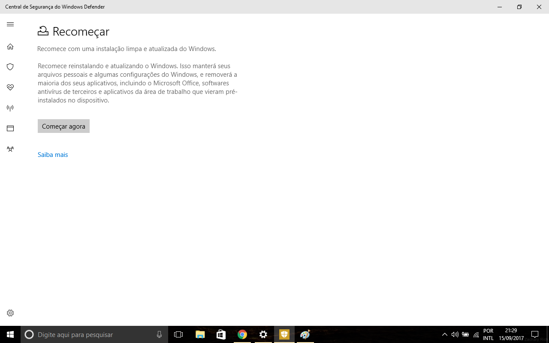This screenshot has width=549, height=343.
Task: Click the Cortana search box
Action: (94, 334)
